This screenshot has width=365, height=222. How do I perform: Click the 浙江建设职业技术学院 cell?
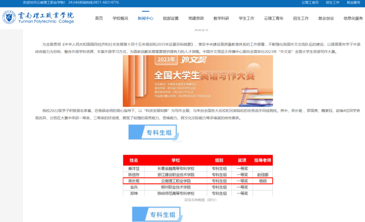point(176,175)
